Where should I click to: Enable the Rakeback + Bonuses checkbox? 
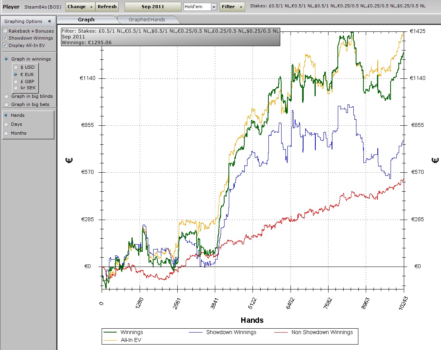[x=5, y=31]
